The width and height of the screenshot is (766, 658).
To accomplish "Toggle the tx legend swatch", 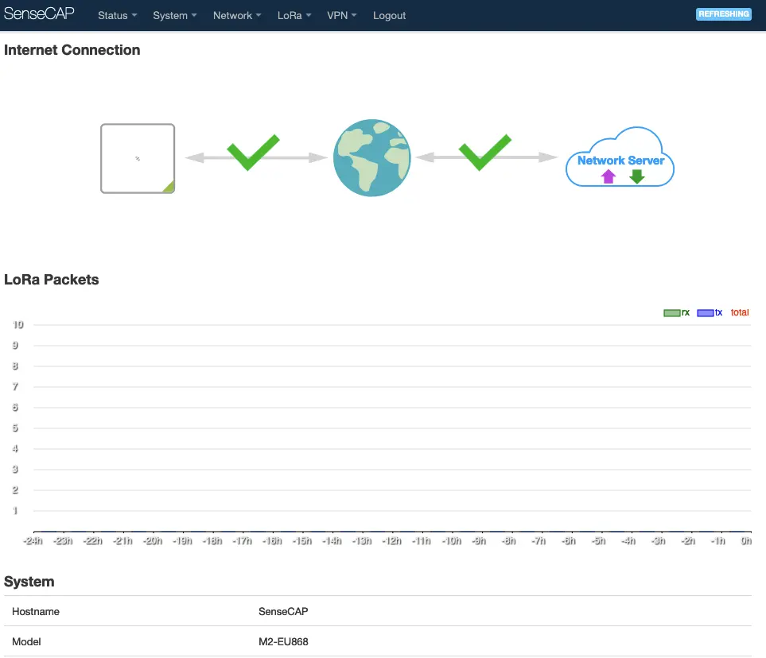I will tap(706, 313).
